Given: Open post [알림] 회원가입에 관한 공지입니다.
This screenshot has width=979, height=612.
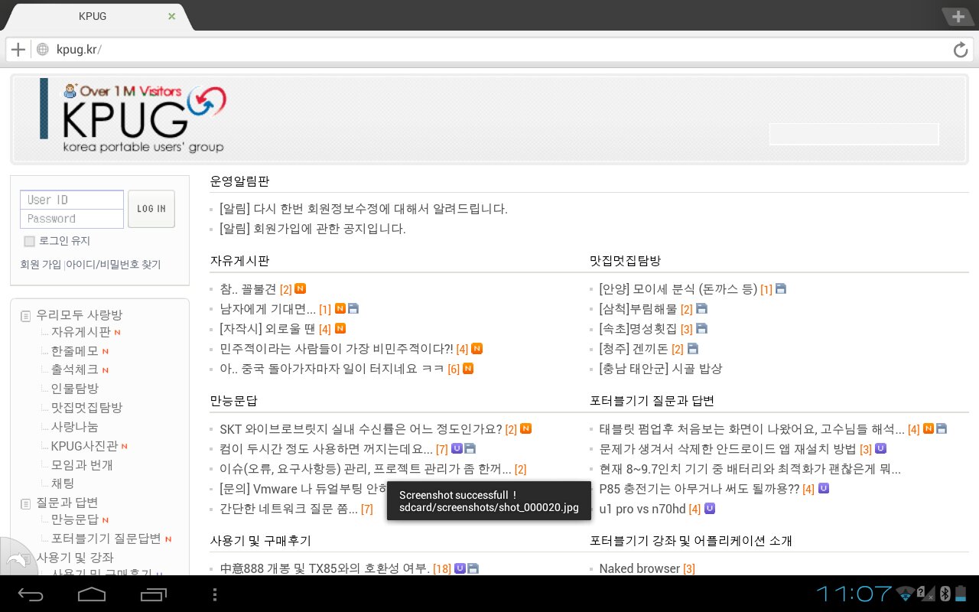Looking at the screenshot, I should click(x=313, y=228).
